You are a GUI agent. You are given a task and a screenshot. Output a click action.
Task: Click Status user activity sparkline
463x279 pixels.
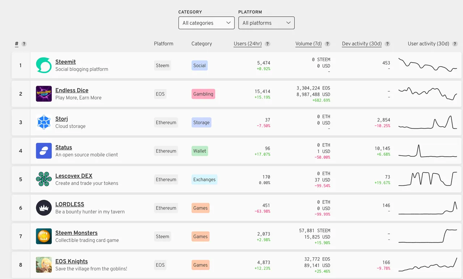428,151
